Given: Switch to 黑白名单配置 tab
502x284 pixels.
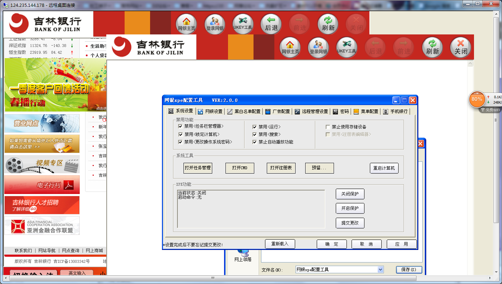Looking at the screenshot, I should point(244,112).
